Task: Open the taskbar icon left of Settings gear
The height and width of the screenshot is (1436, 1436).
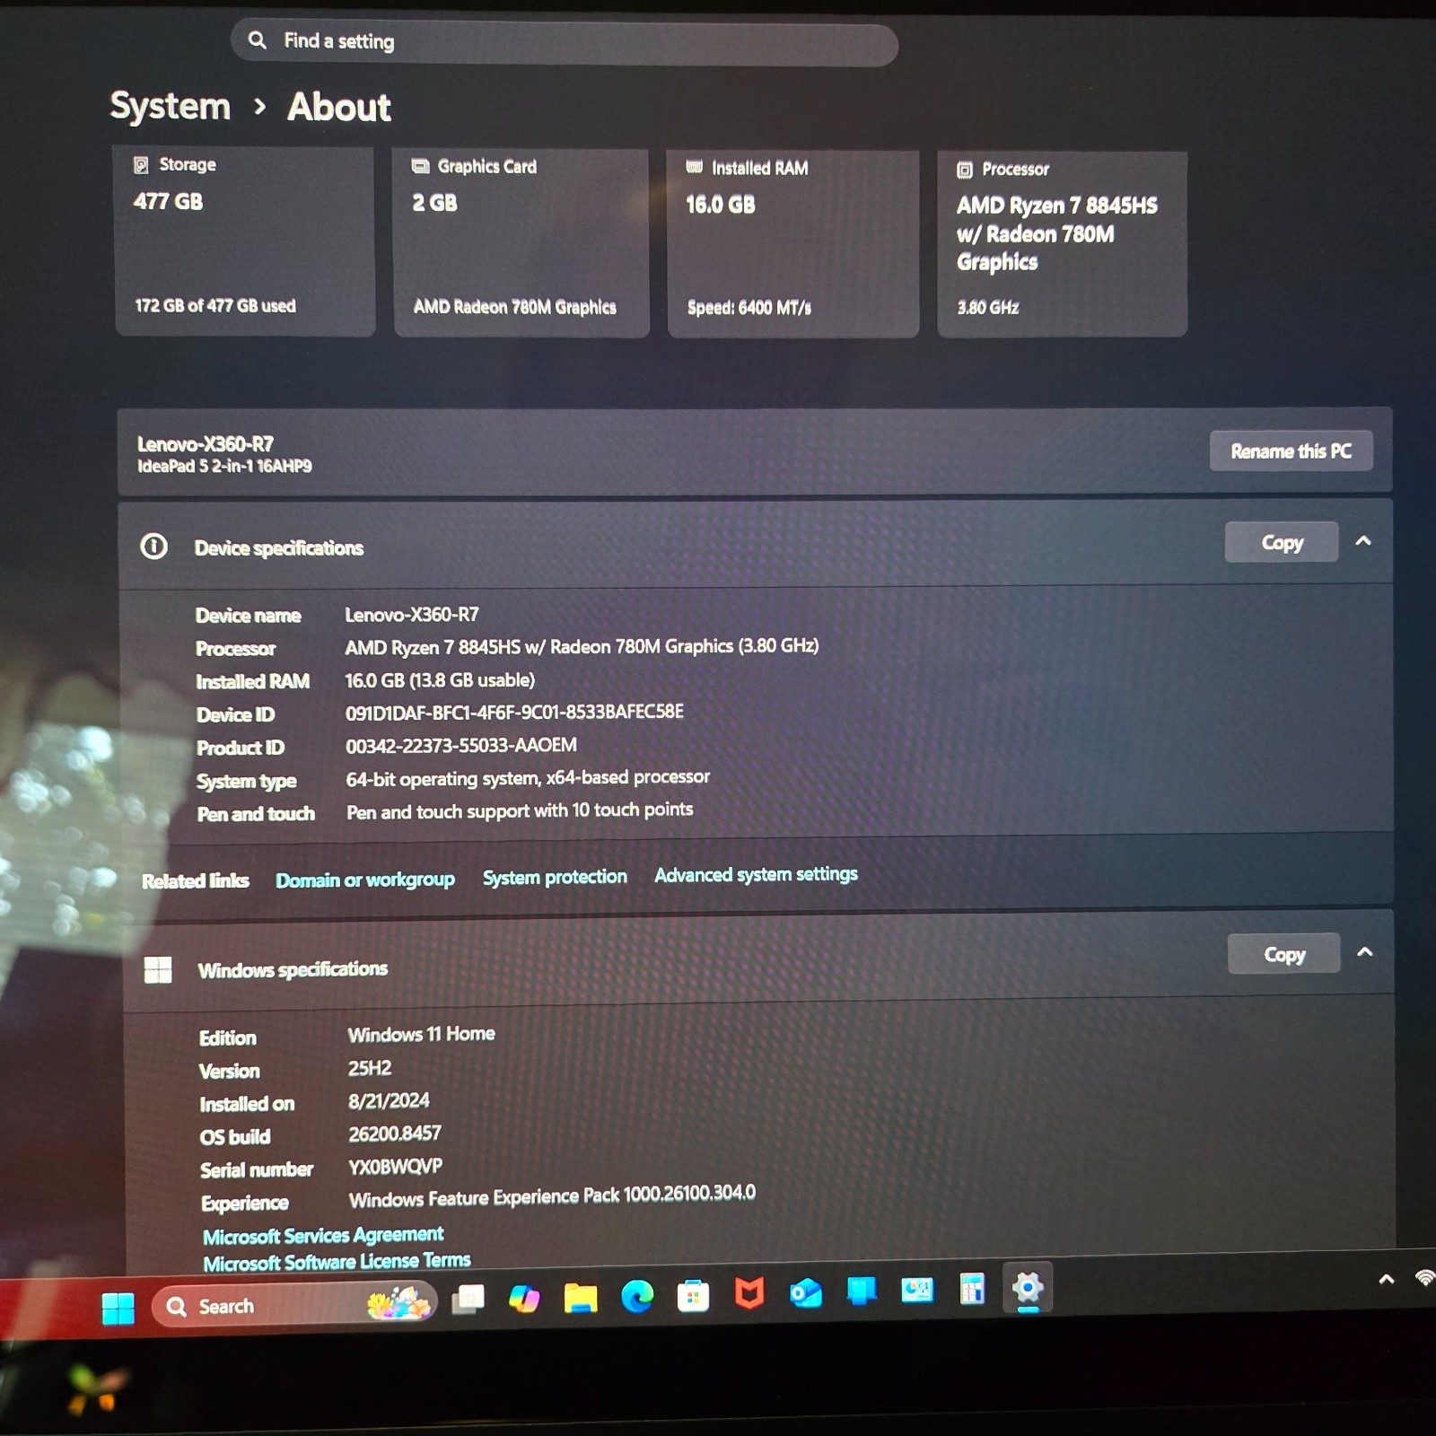Action: (972, 1289)
